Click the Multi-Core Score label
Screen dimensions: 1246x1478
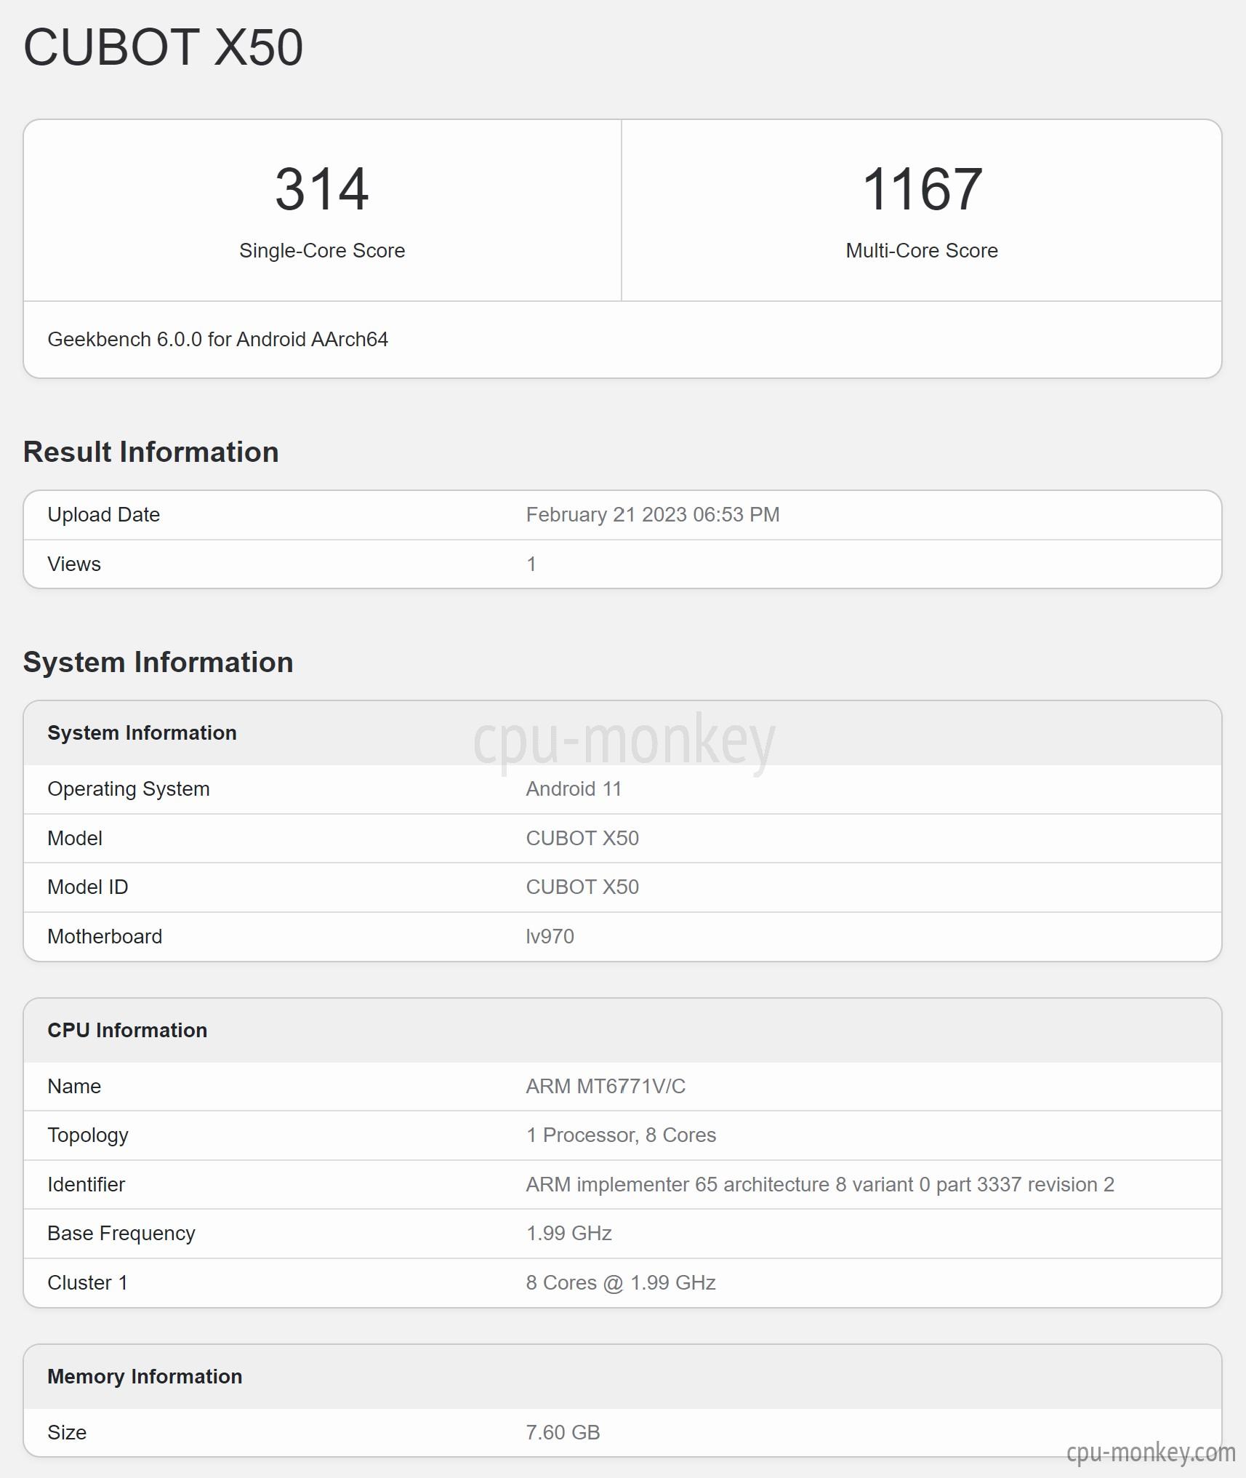(x=922, y=250)
